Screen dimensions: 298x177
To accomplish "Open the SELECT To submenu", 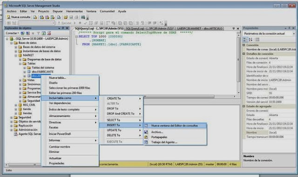I will (121, 120).
